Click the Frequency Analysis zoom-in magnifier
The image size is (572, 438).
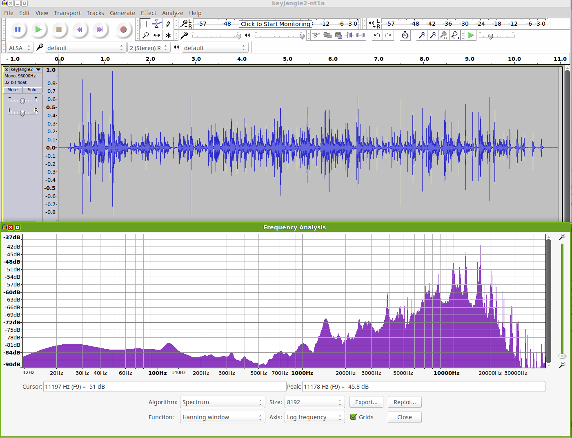[x=562, y=237]
